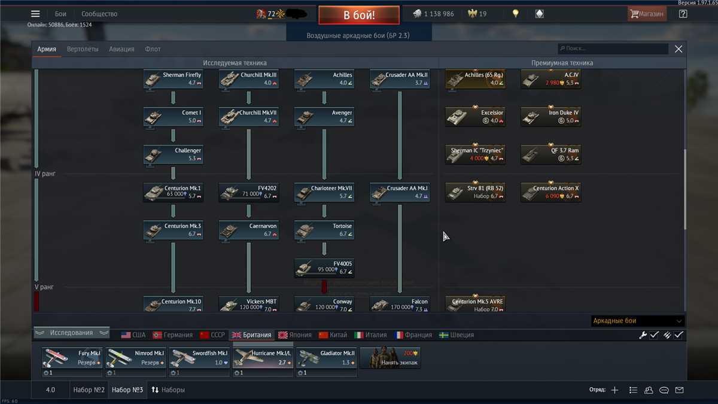Image resolution: width=718 pixels, height=404 pixels.
Task: Select the Crusader AA Mk.I vehicle
Action: click(x=400, y=192)
